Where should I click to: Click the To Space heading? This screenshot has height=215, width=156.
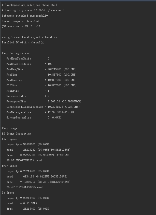tap(9, 193)
